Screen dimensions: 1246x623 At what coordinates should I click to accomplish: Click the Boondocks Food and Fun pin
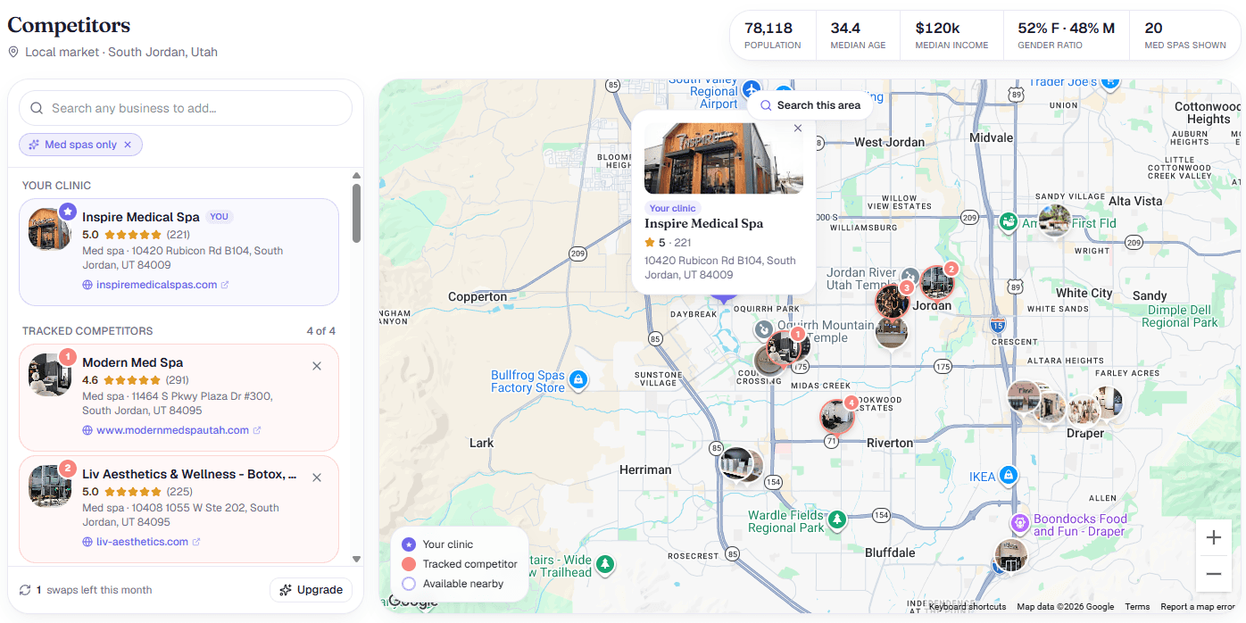[x=1019, y=523]
